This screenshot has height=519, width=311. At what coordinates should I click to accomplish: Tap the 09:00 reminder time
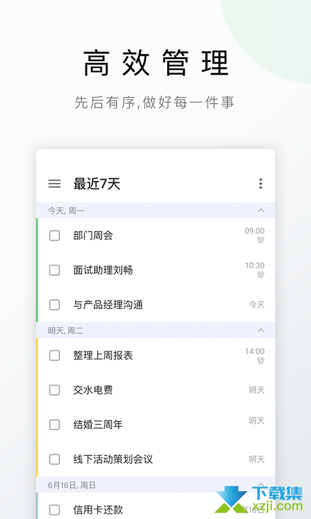(x=255, y=231)
